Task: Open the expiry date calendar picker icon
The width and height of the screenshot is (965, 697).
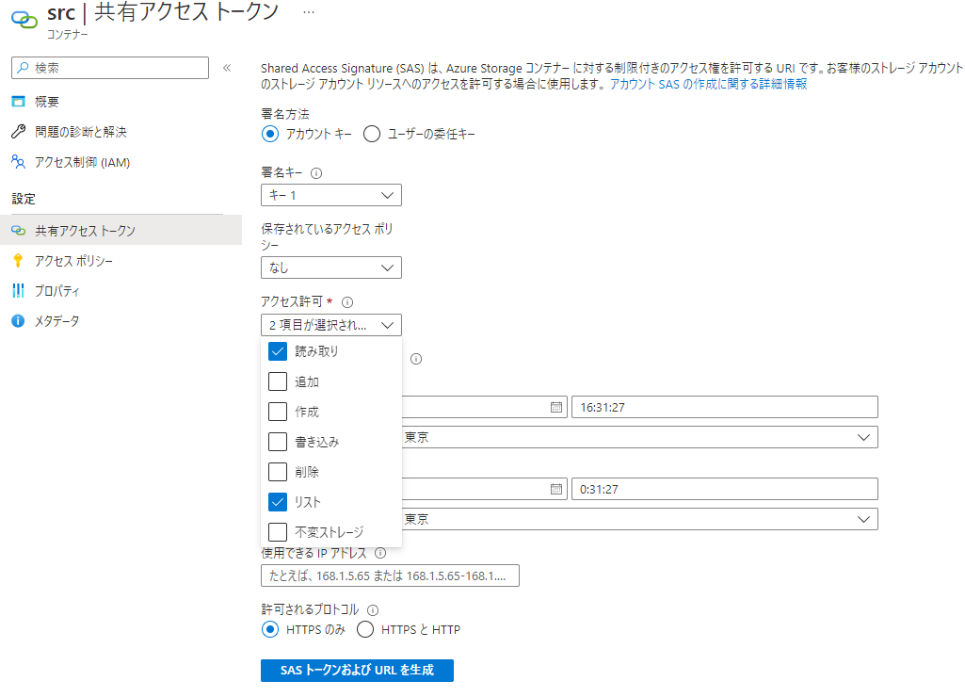Action: click(x=556, y=490)
